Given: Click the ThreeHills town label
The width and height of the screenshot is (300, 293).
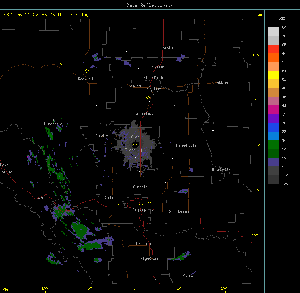Looking at the screenshot, I should [186, 145].
